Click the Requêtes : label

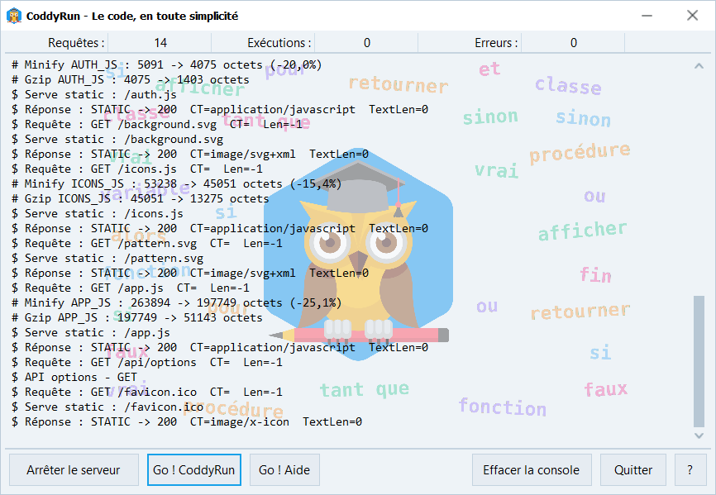[76, 43]
